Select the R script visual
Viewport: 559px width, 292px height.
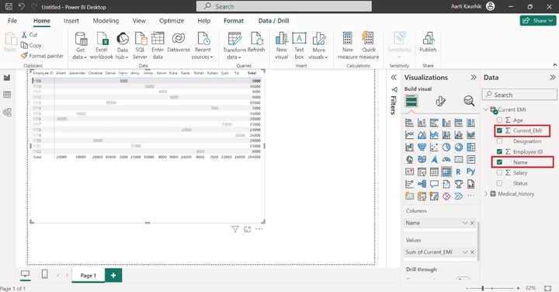[x=459, y=172]
